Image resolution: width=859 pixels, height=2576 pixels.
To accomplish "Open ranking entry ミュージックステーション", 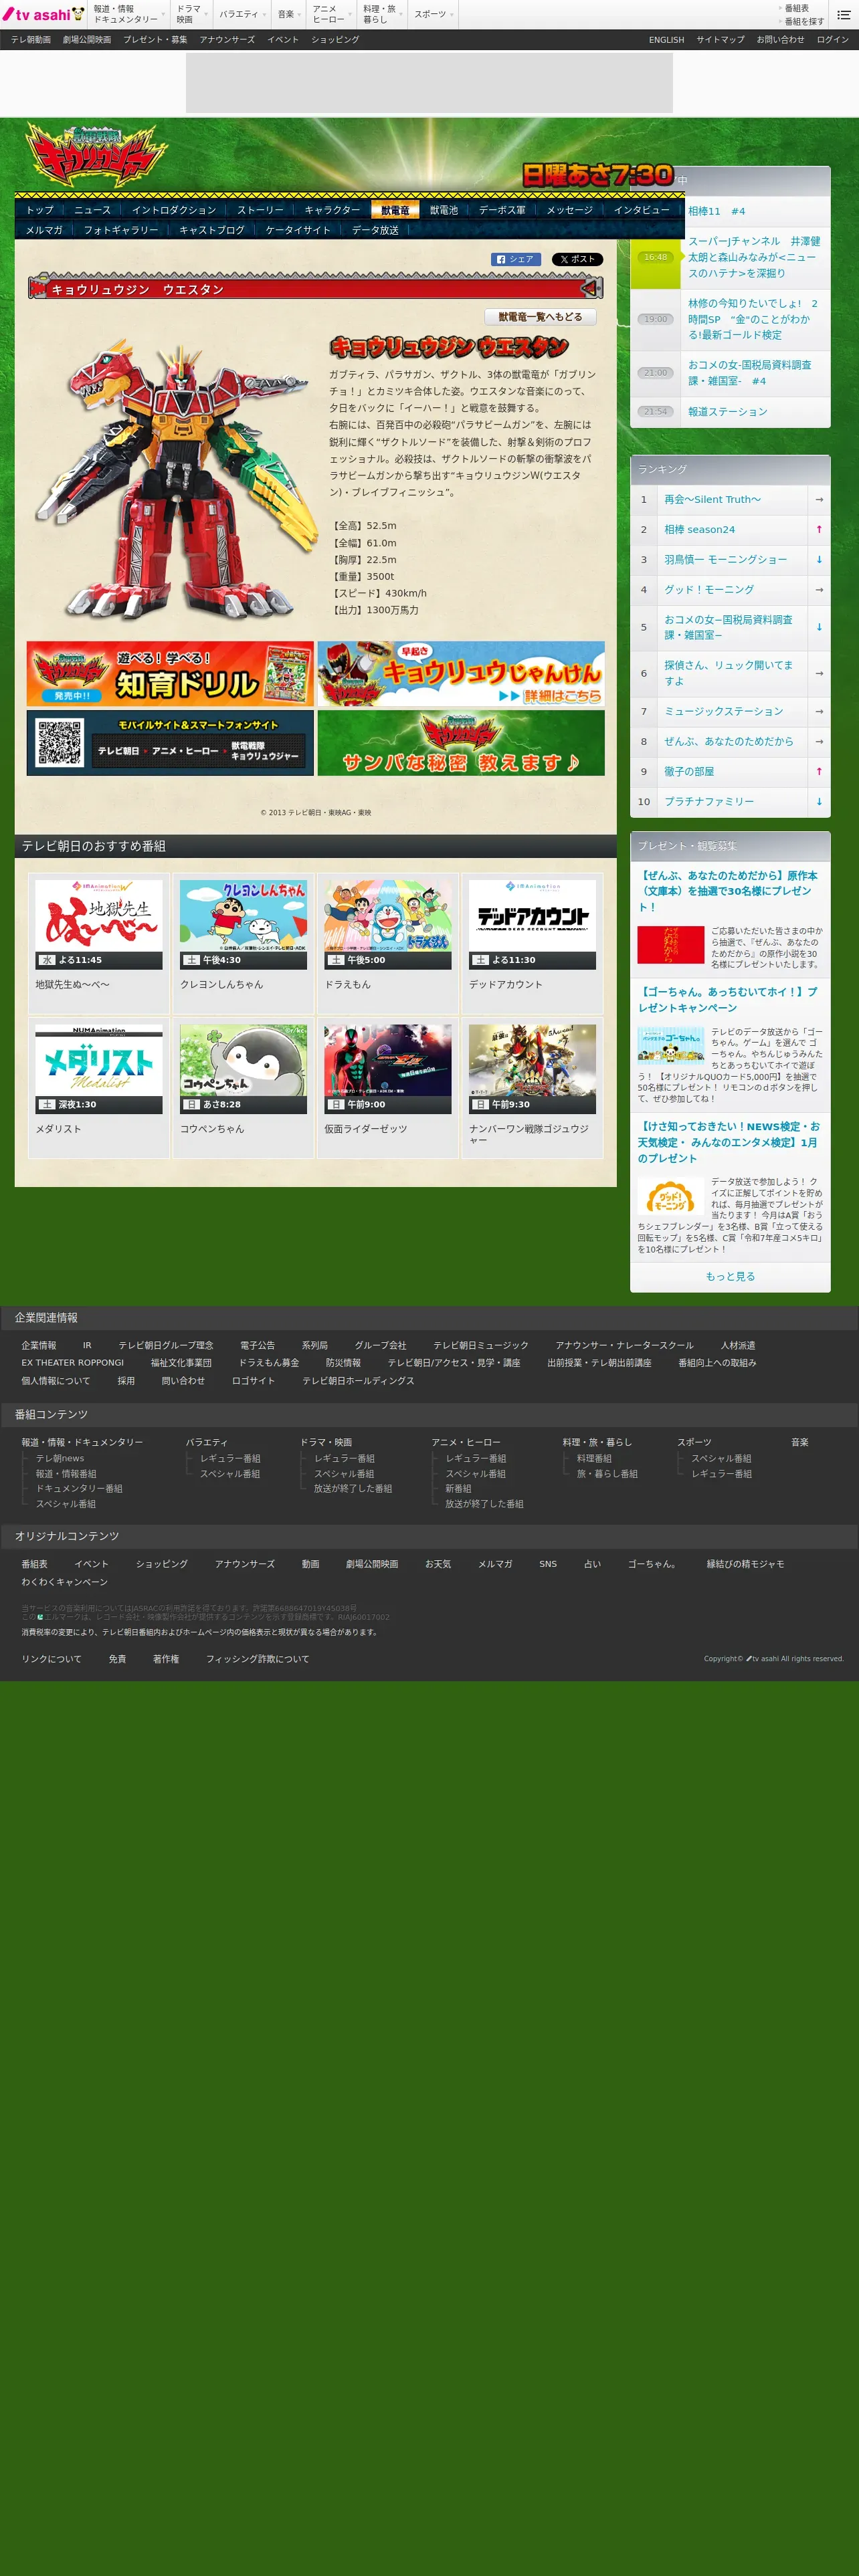I will pos(723,711).
